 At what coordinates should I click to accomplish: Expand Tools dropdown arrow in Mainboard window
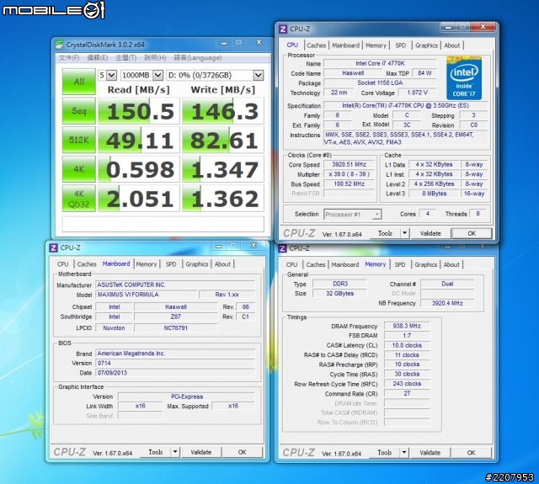pyautogui.click(x=175, y=452)
